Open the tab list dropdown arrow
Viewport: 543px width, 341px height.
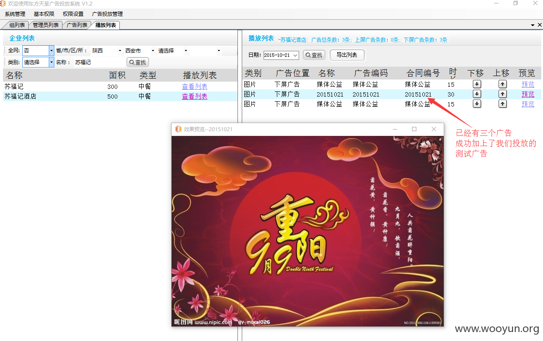point(533,25)
